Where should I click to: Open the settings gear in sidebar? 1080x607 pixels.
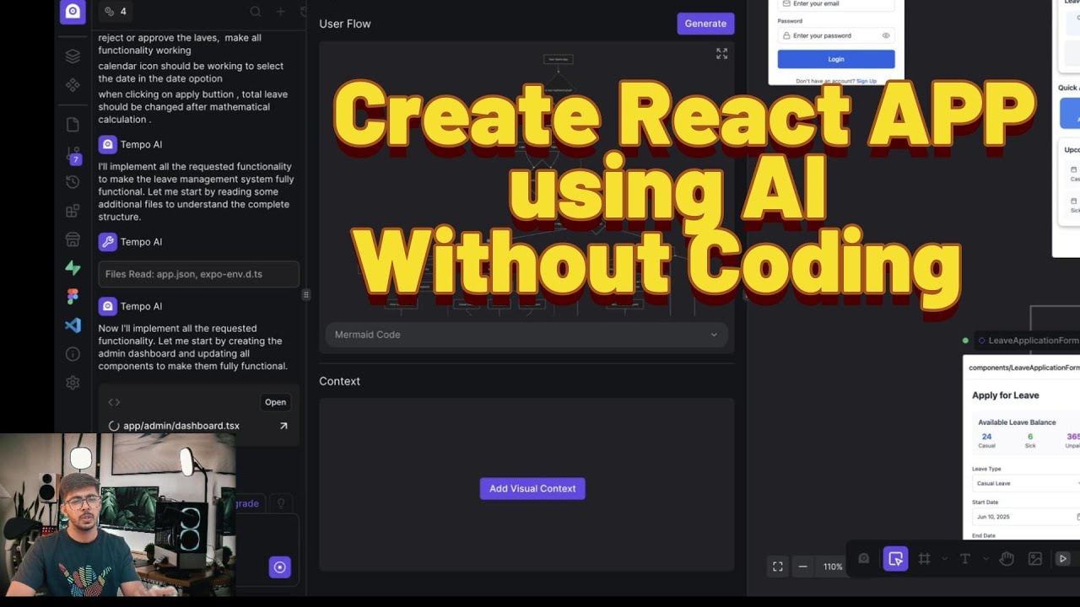[73, 383]
